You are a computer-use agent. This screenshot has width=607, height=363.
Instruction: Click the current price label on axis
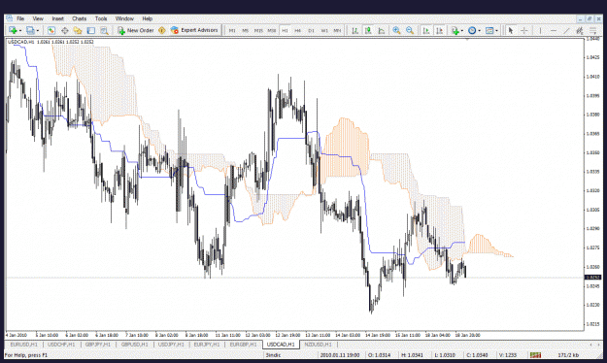click(x=592, y=277)
